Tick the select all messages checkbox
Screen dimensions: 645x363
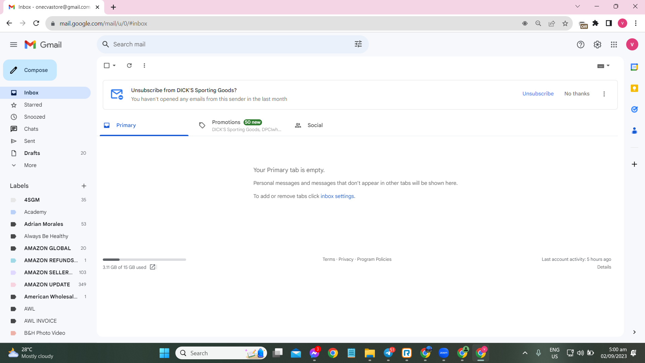pyautogui.click(x=106, y=66)
